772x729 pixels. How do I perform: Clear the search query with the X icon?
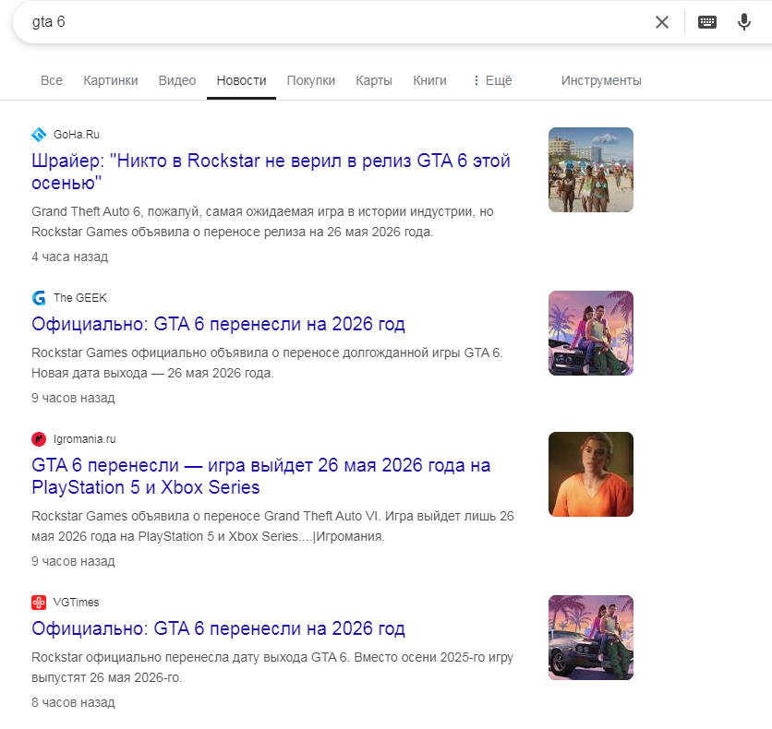662,22
